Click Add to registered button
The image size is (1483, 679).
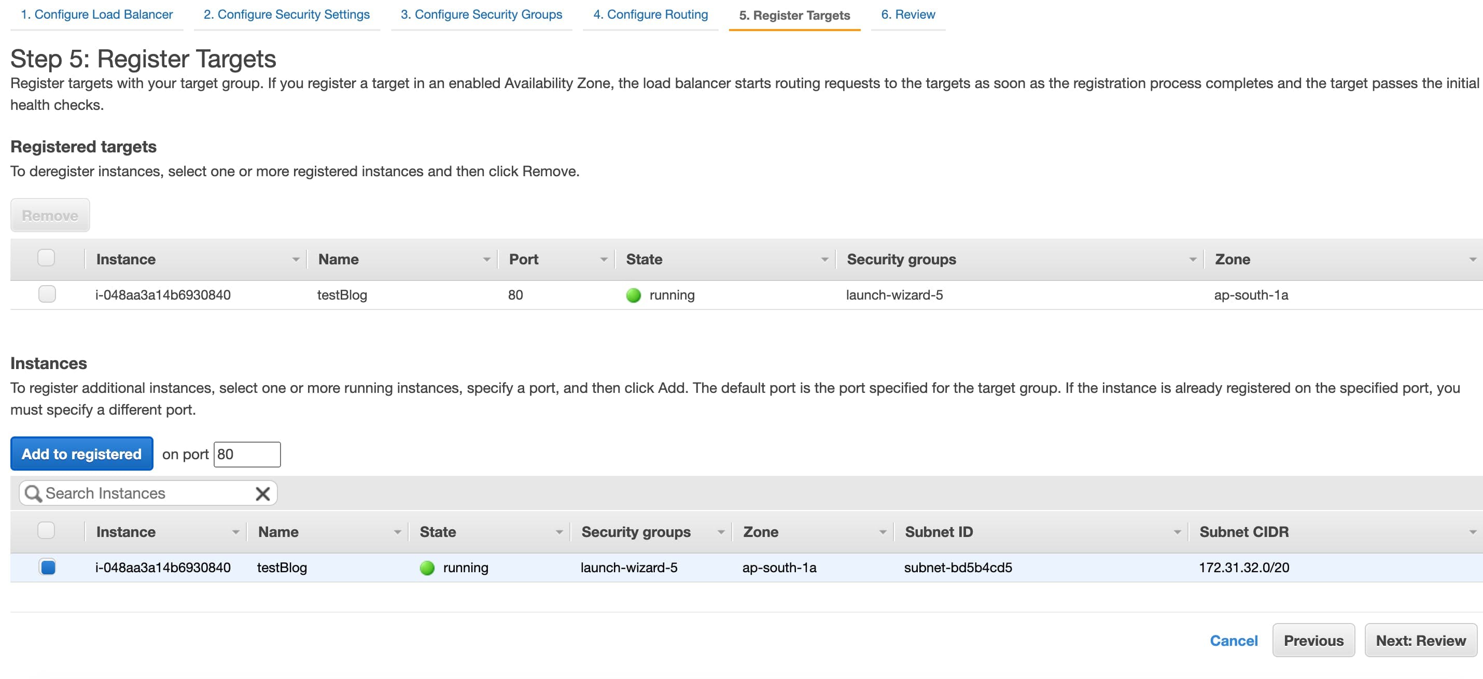[x=82, y=454]
